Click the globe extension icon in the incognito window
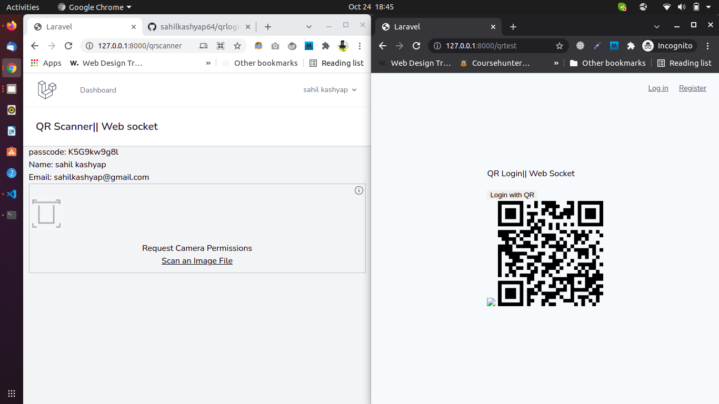 point(581,46)
